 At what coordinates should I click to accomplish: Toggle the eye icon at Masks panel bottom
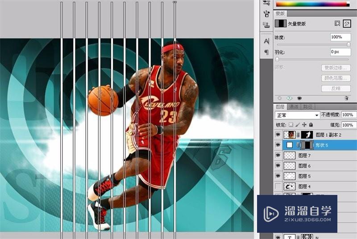coord(299,98)
